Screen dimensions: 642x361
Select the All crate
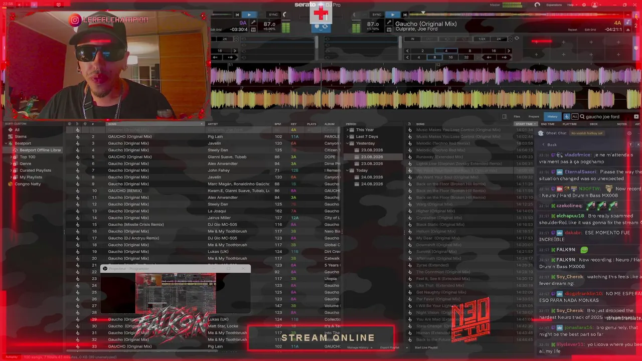[17, 130]
